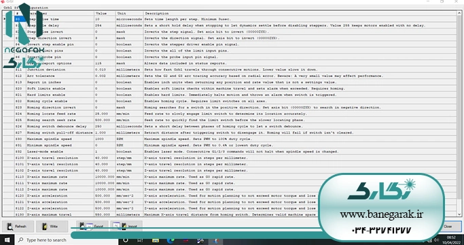Open the volume icon in the system tray
Image resolution: width=464 pixels, height=245 pixels.
click(436, 240)
